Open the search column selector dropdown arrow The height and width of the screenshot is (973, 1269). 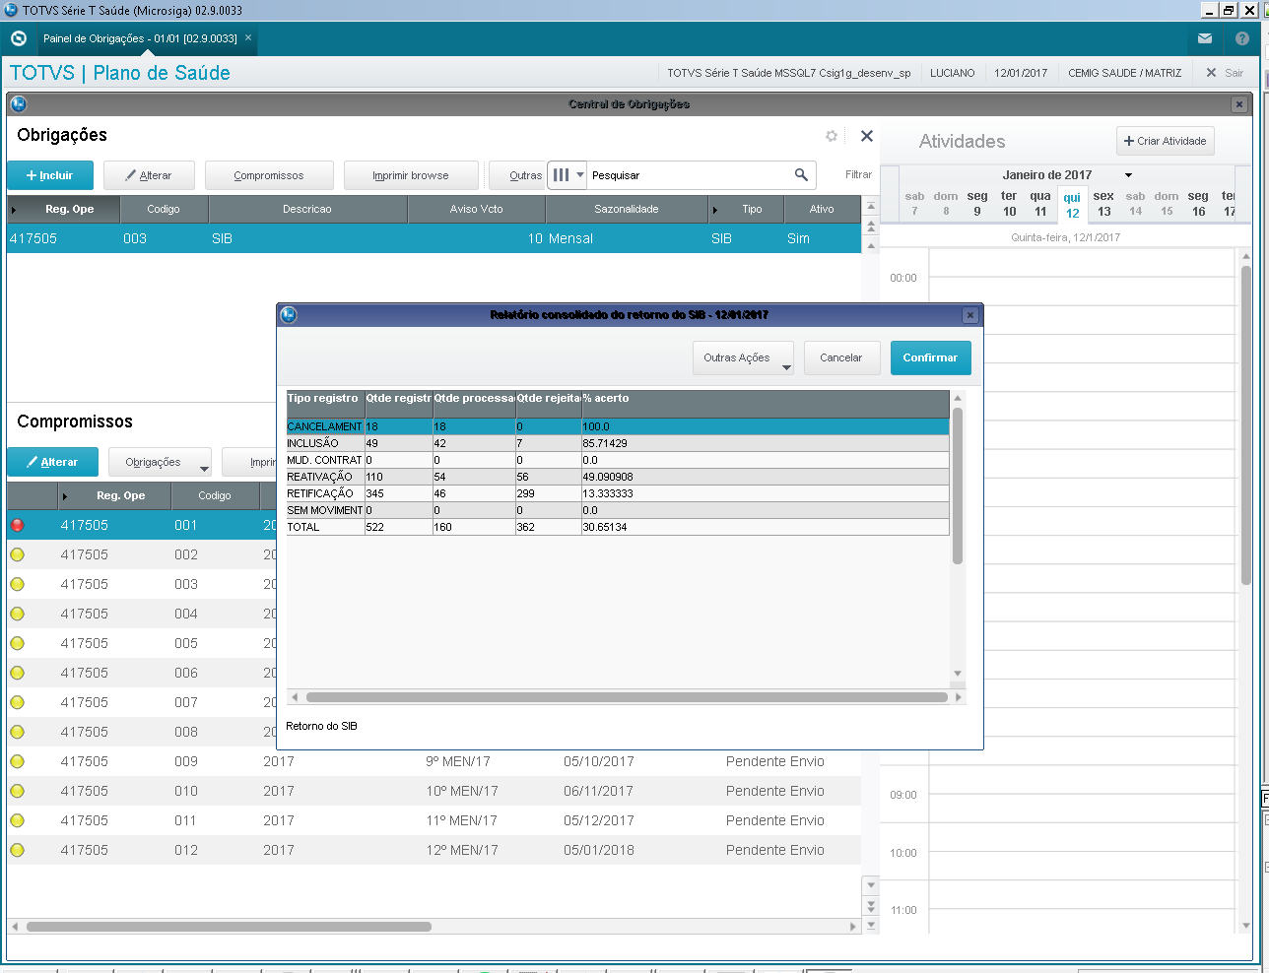pyautogui.click(x=580, y=175)
